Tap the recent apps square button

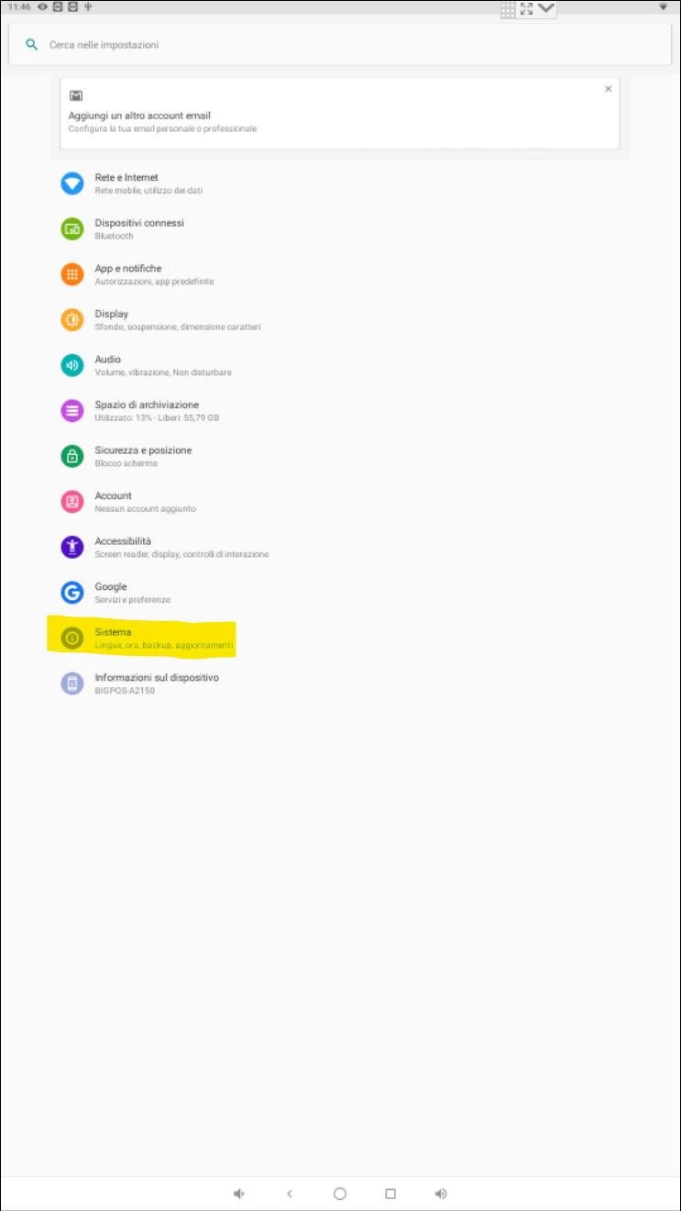pyautogui.click(x=390, y=1194)
